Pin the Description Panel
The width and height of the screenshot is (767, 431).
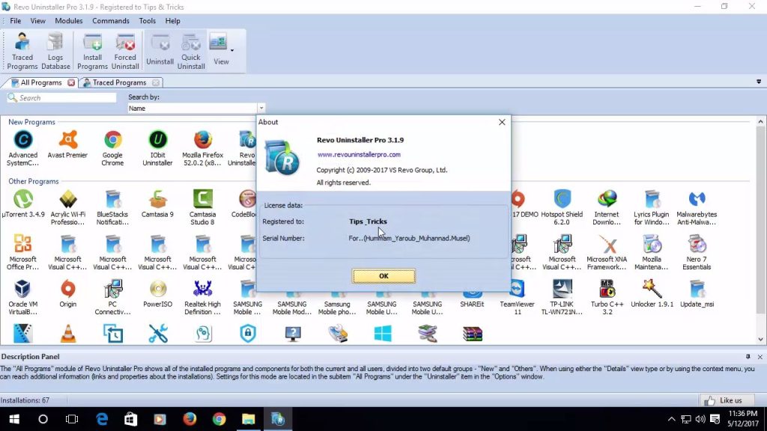coord(748,357)
